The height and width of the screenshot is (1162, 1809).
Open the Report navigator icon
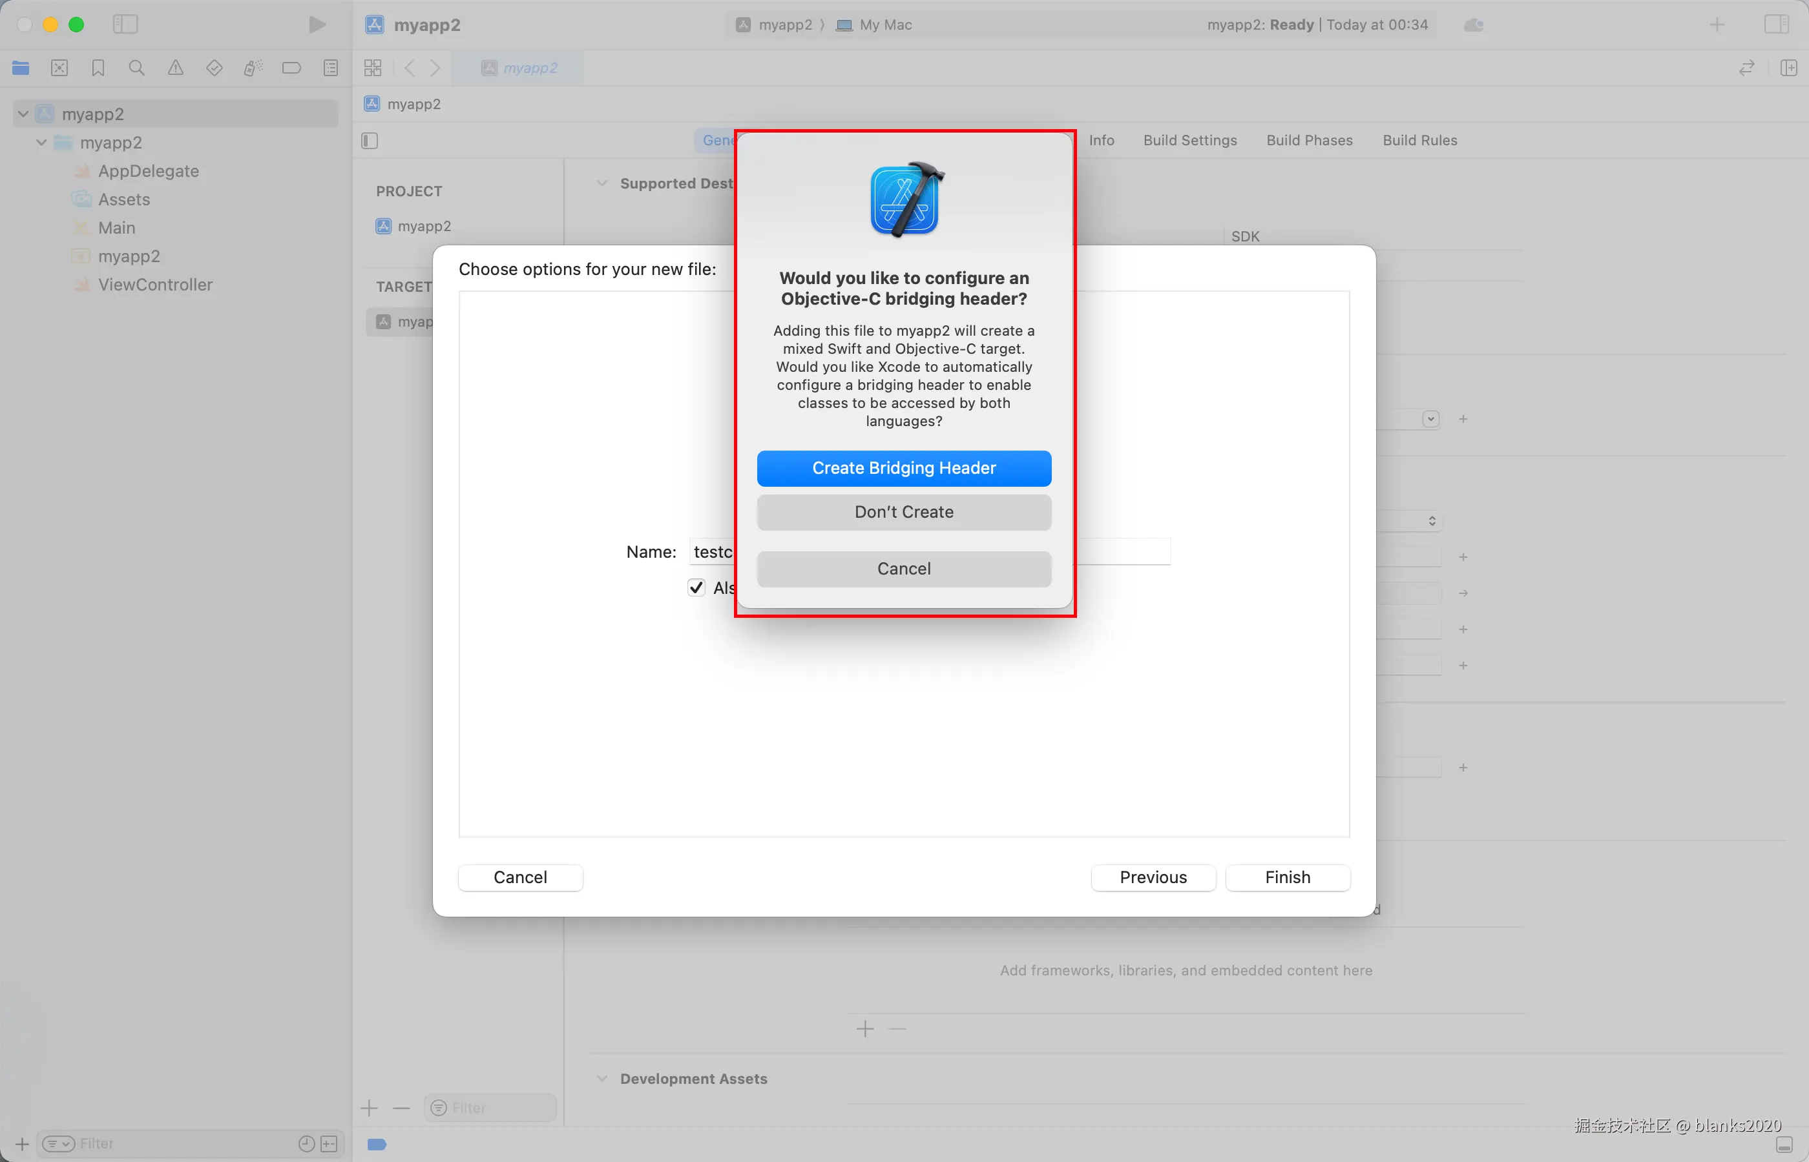331,68
